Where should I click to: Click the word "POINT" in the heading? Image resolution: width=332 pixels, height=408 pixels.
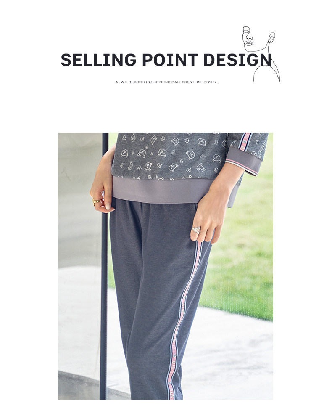170,60
